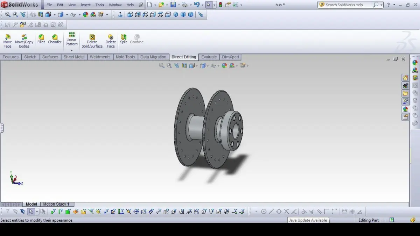420x236 pixels.
Task: Open the Save button dropdown arrow
Action: [178, 5]
